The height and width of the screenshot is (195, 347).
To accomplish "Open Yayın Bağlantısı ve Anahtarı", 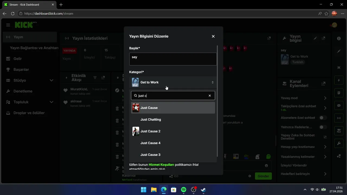I will click(34, 48).
